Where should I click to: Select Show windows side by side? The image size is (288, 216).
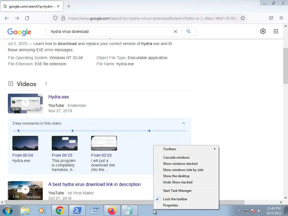coord(186,170)
